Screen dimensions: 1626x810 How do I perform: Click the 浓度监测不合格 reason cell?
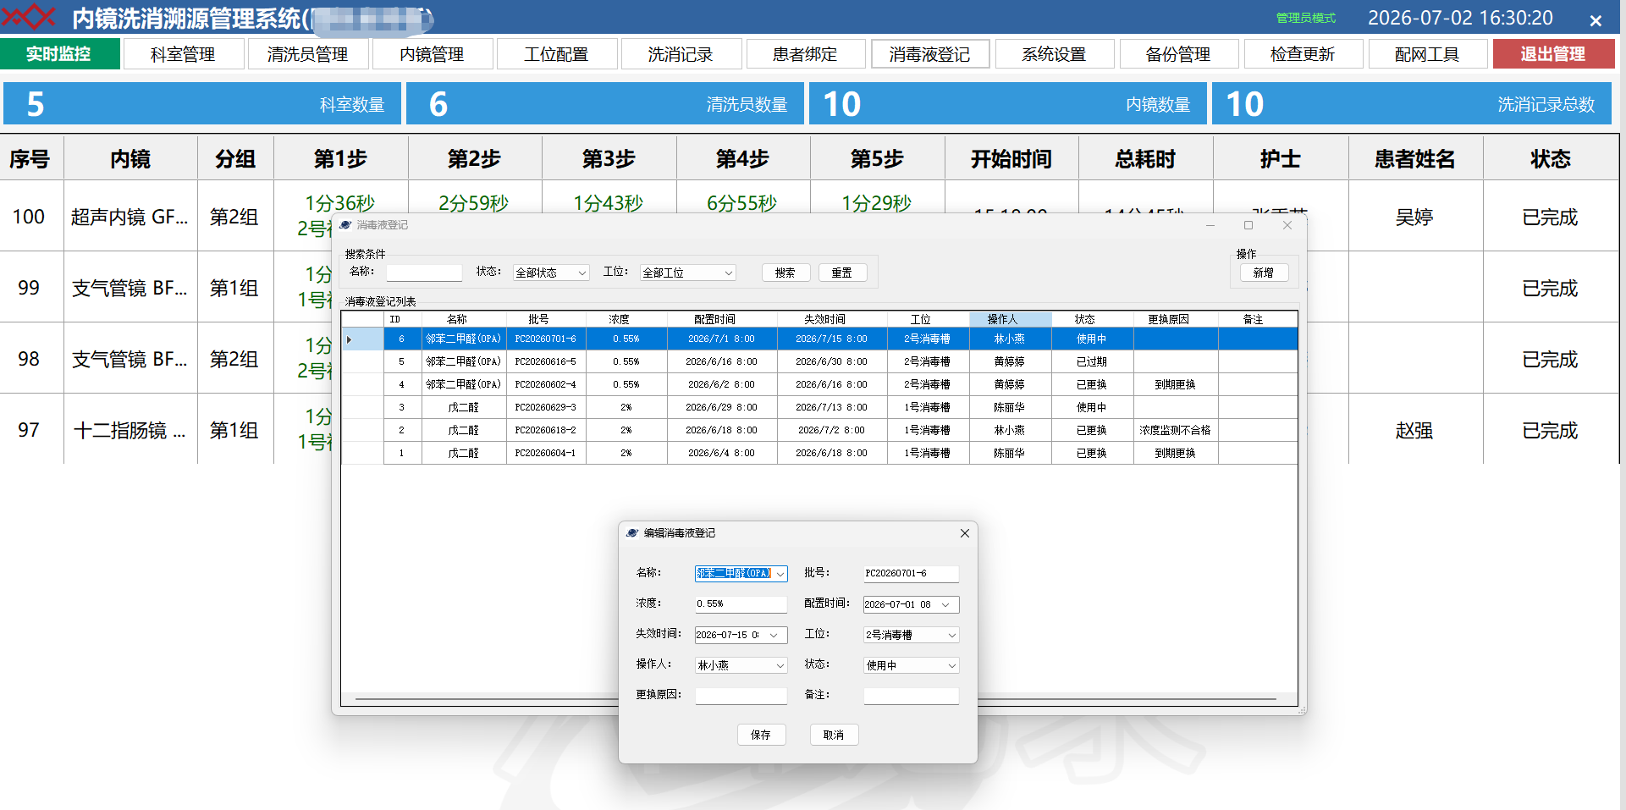pos(1175,430)
